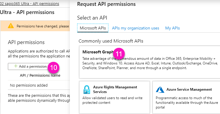This screenshot has height=114, width=220.
Task: Open the sapio365 Ultra - API permissions breadcrumb
Action: point(30,3)
